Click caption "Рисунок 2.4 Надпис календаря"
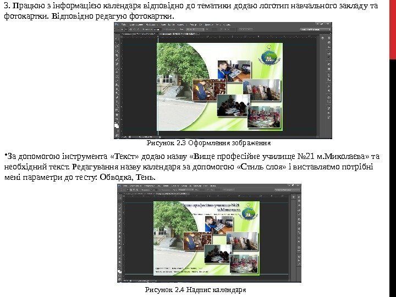Image resolution: width=396 pixels, height=297 pixels. coord(195,290)
